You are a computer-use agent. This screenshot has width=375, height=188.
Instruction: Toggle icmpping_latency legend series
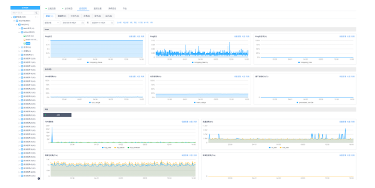coord(200,63)
